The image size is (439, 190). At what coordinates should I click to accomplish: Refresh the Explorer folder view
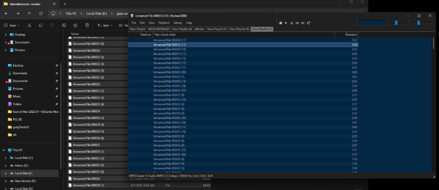pyautogui.click(x=41, y=14)
